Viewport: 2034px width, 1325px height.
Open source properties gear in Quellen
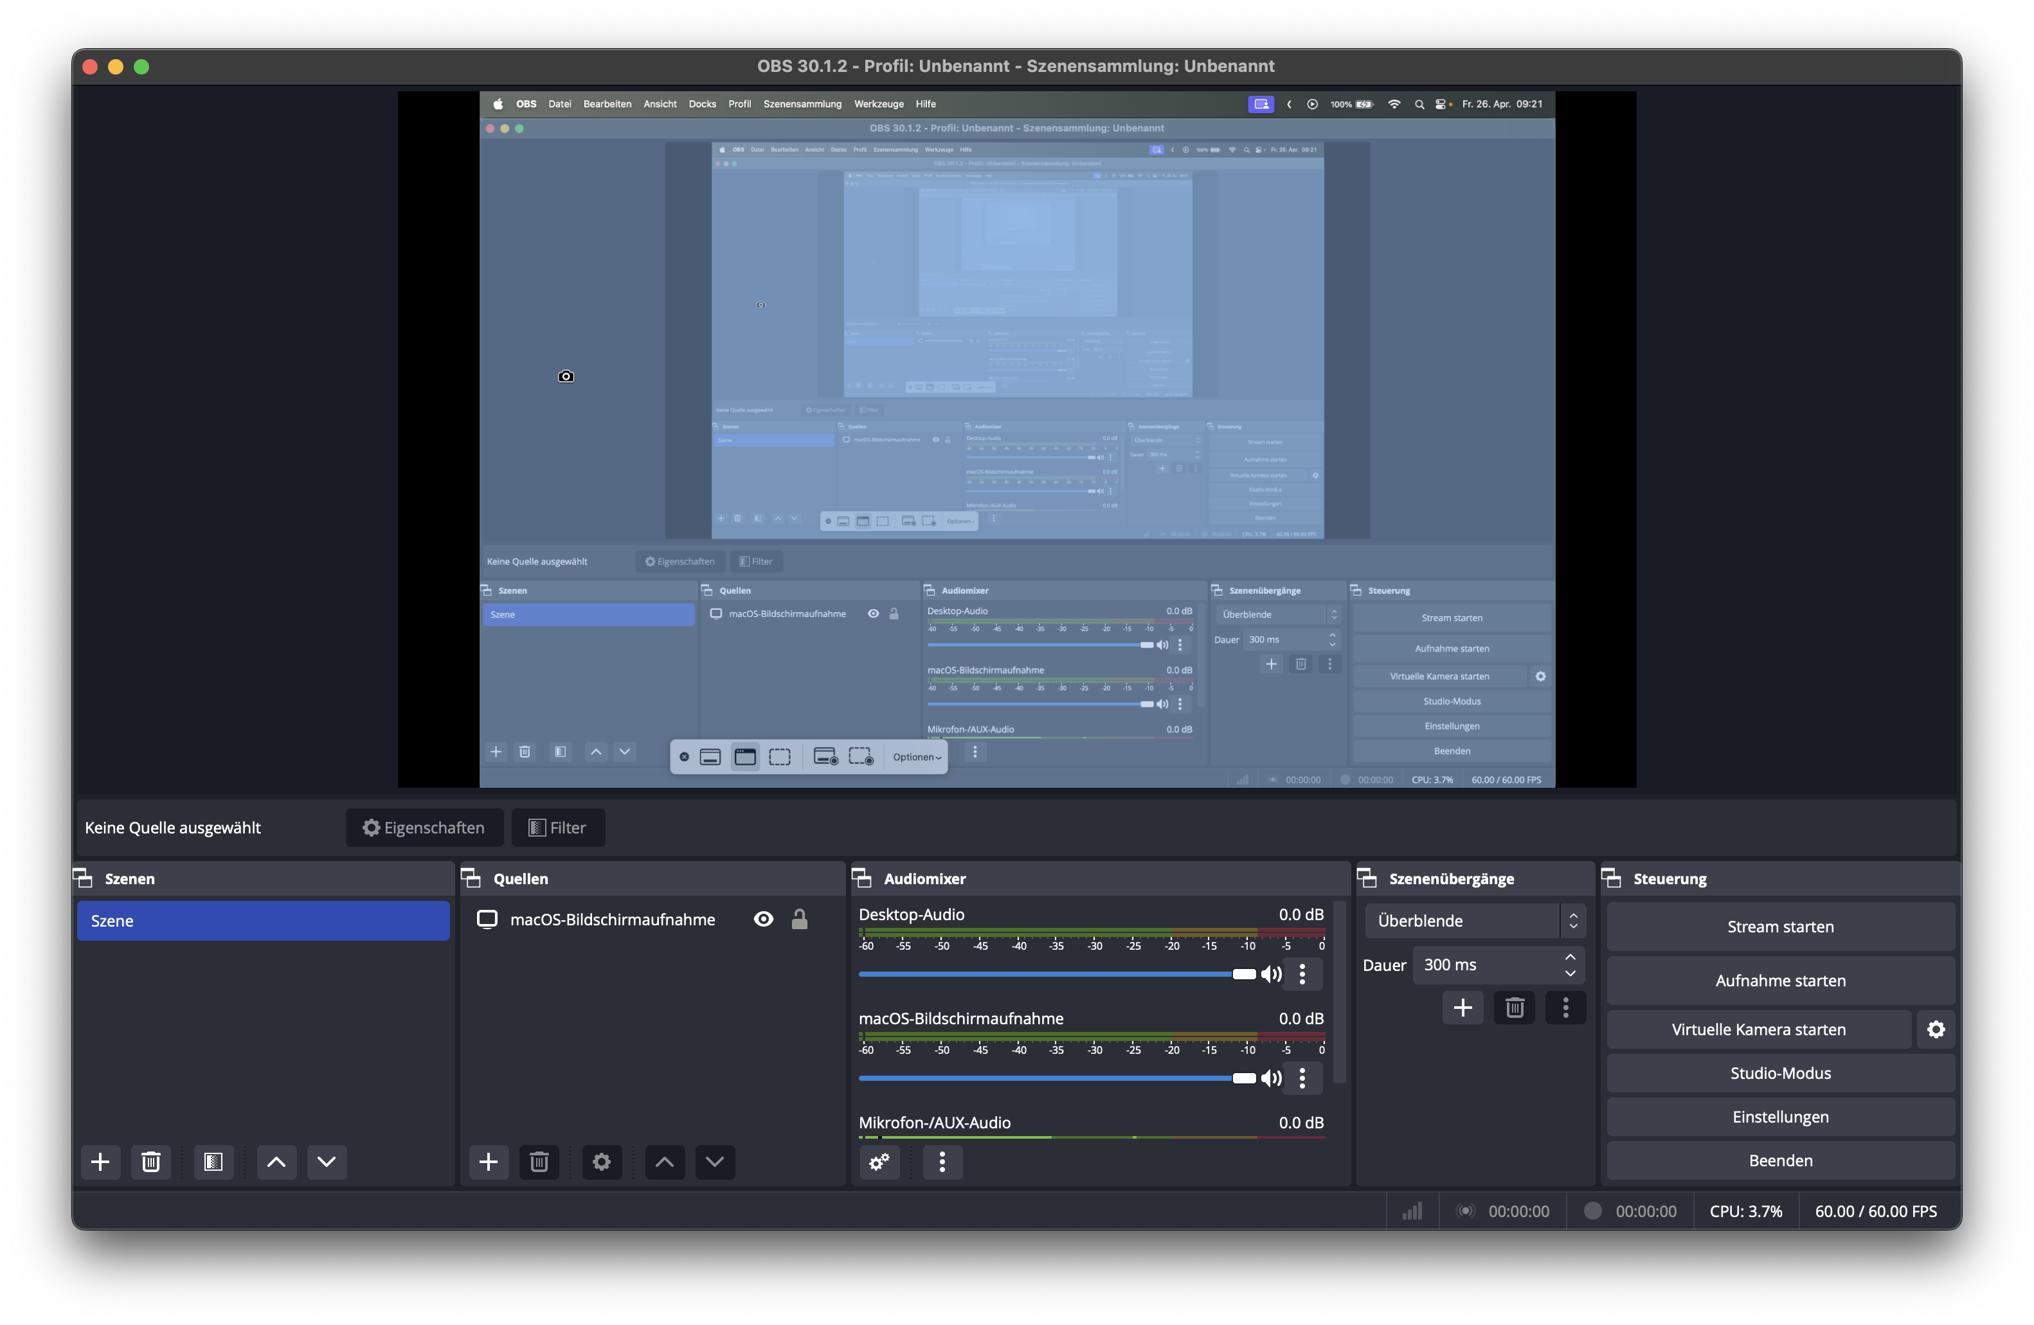click(x=602, y=1162)
